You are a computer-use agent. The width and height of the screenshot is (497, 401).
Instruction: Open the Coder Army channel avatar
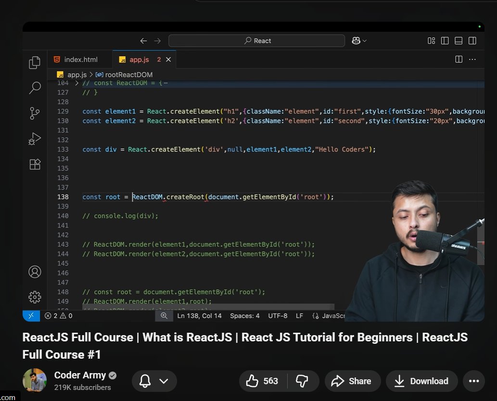[35, 380]
